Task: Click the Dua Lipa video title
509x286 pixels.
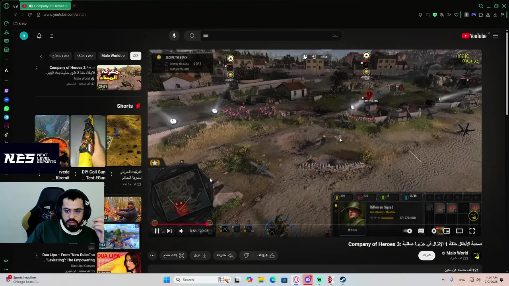Action: click(69, 257)
